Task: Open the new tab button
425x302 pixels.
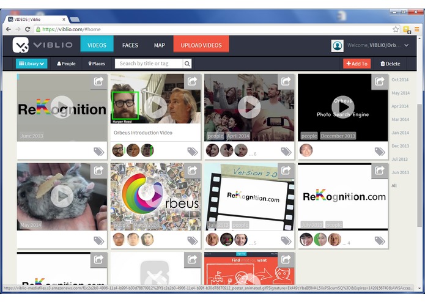Action: pyautogui.click(x=75, y=20)
